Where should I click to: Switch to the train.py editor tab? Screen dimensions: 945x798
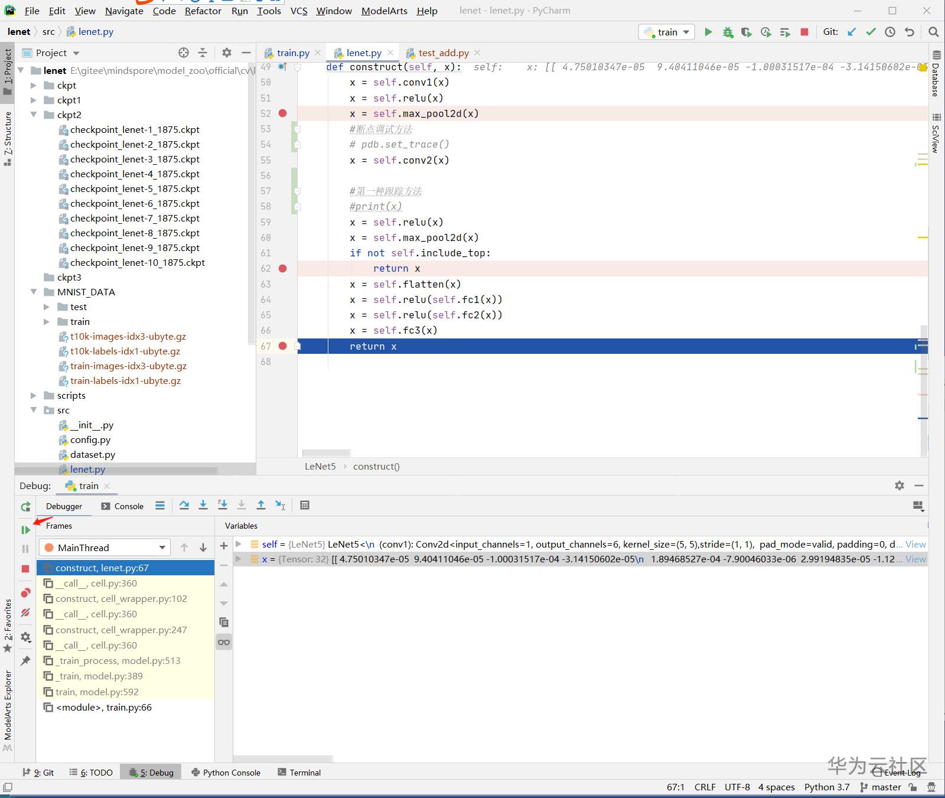(293, 53)
